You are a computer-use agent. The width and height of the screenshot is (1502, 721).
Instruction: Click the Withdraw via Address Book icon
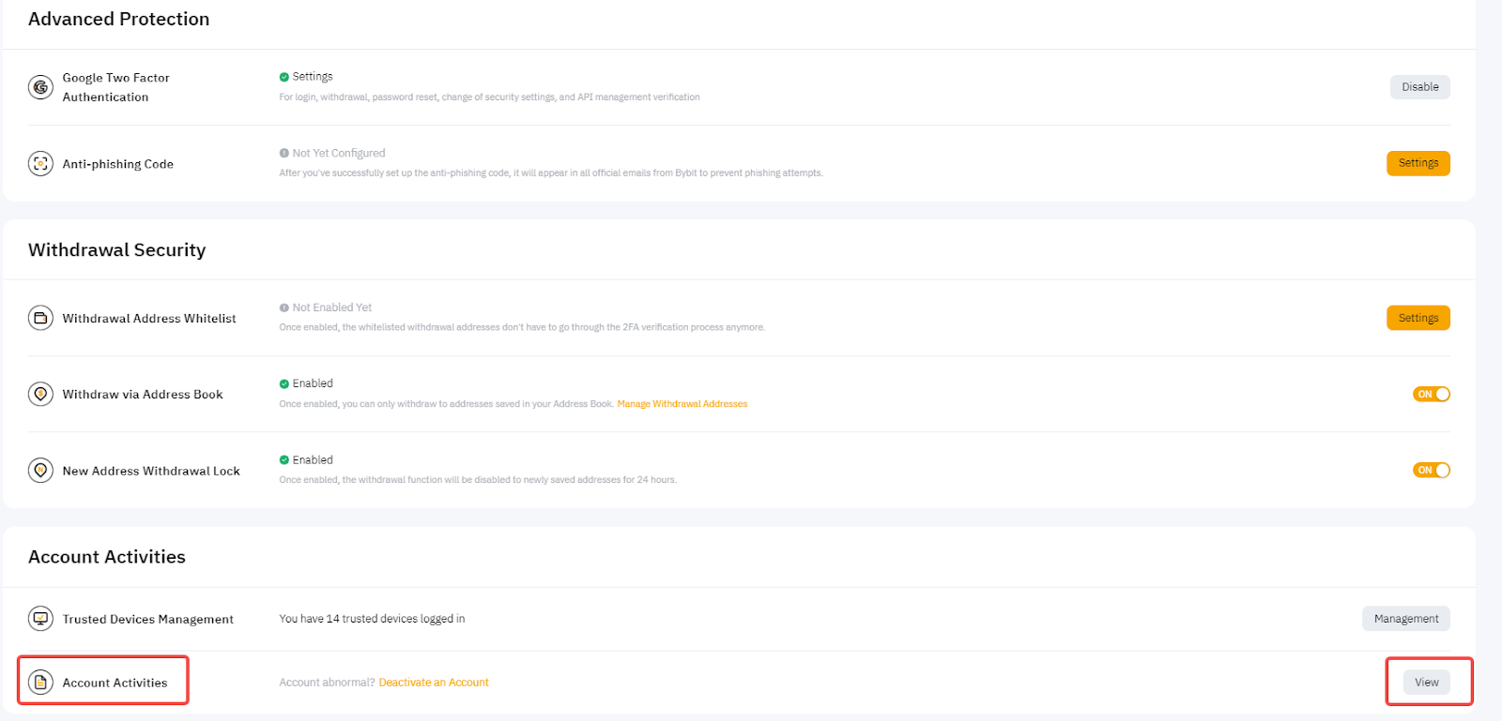pos(40,395)
